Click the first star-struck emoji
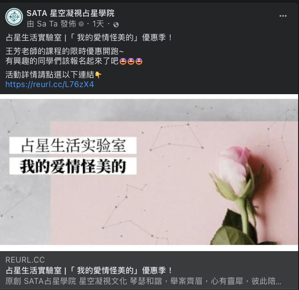Image resolution: width=299 pixels, height=290 pixels. coord(123,61)
